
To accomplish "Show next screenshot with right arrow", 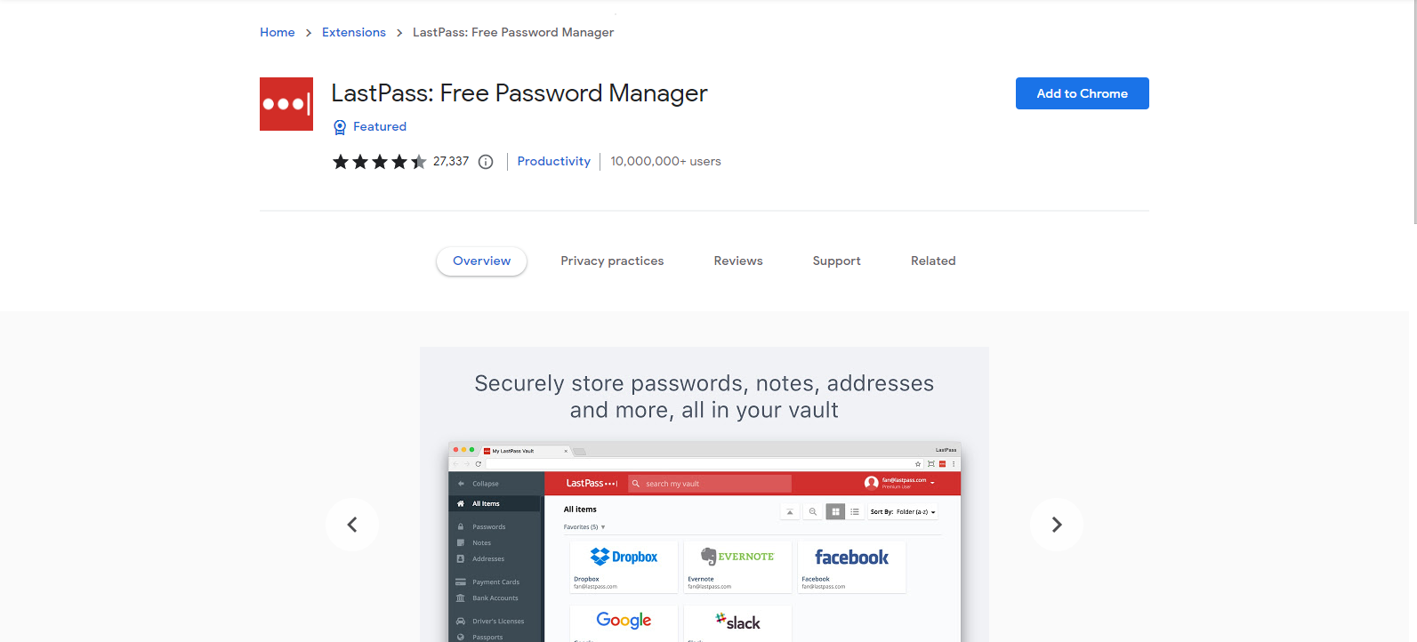I will pos(1057,525).
